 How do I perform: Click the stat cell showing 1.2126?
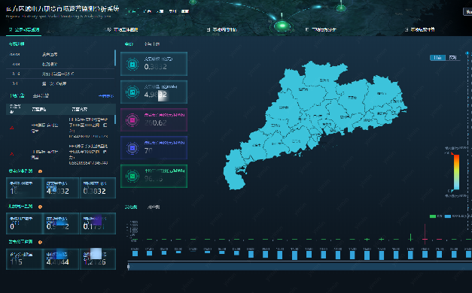pos(98,258)
